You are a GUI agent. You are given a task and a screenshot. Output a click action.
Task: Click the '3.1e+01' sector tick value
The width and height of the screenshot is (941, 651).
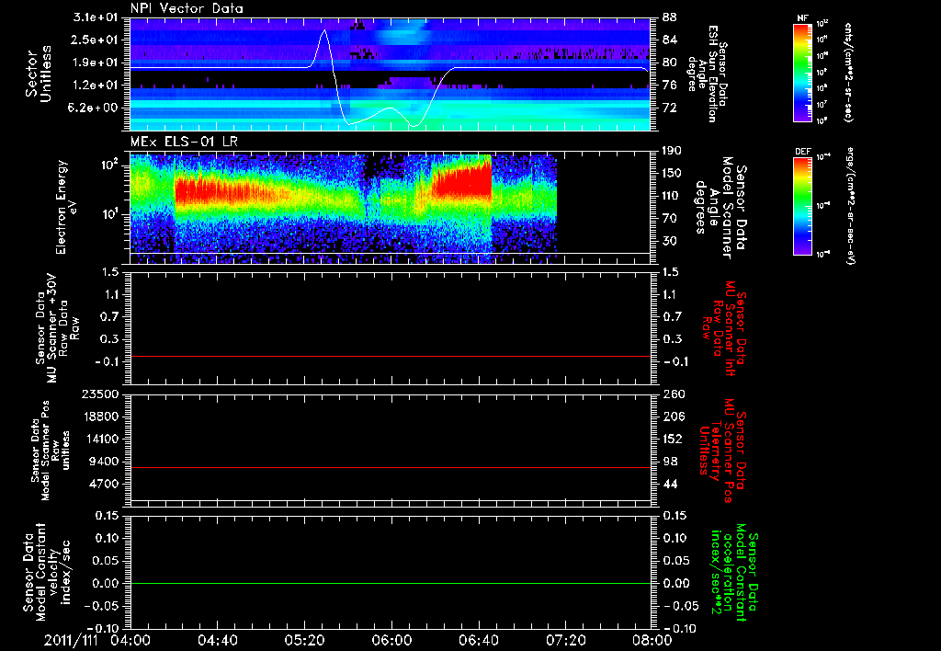[x=96, y=17]
